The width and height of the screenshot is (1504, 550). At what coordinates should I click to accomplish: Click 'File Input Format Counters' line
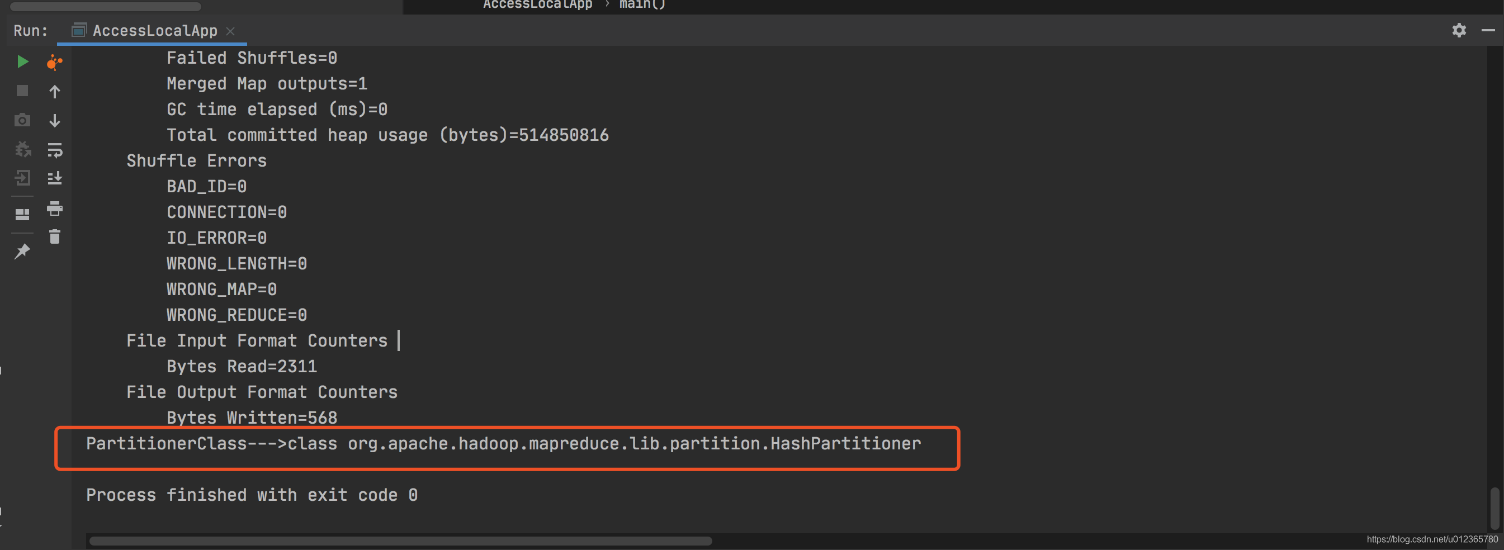tap(257, 340)
